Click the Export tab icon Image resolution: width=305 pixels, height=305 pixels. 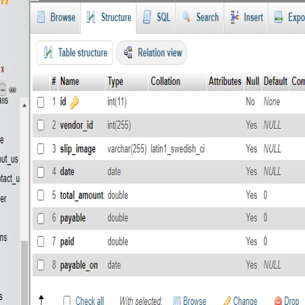(x=279, y=18)
